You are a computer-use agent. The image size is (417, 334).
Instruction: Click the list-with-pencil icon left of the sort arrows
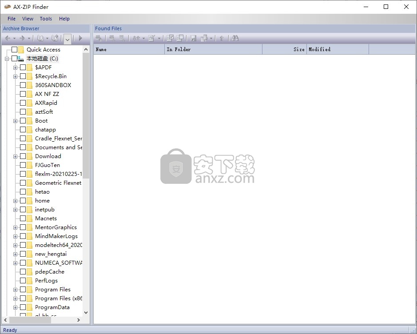[x=122, y=38]
